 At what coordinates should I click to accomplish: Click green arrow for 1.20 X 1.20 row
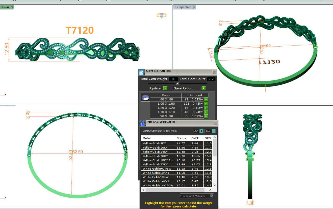(x=206, y=108)
